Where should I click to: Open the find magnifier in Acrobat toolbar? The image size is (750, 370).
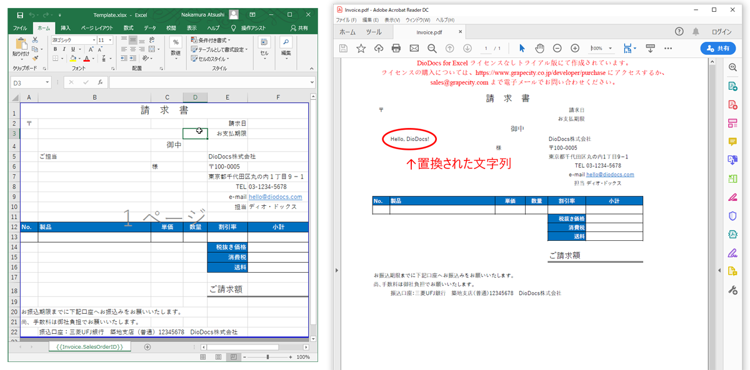(x=432, y=48)
